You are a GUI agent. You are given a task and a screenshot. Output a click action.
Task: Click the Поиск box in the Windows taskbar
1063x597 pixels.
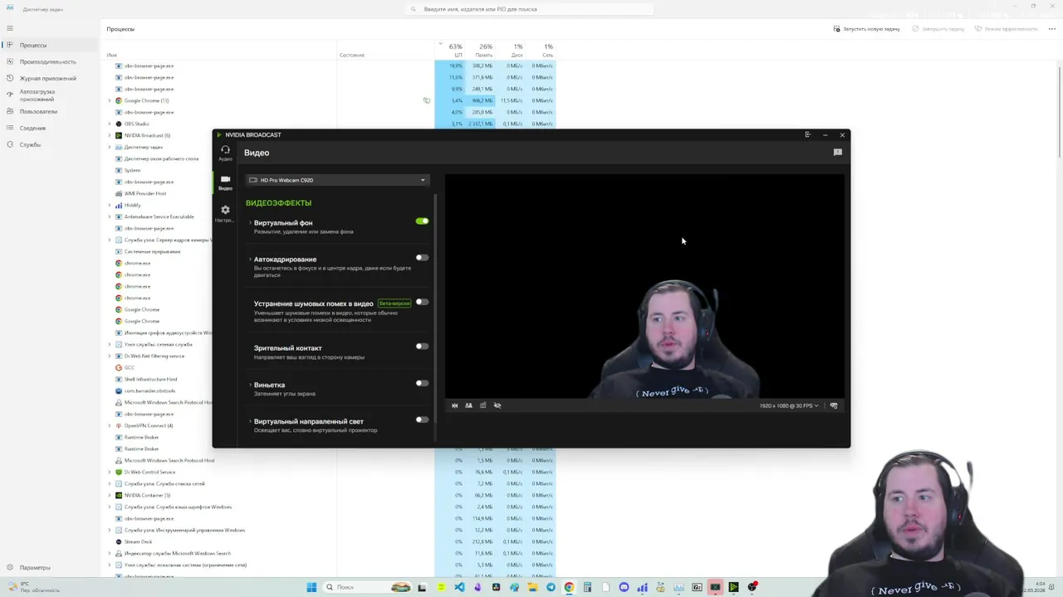pyautogui.click(x=367, y=587)
